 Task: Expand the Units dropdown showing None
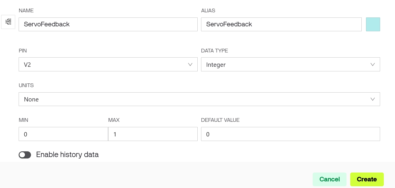pyautogui.click(x=195, y=99)
